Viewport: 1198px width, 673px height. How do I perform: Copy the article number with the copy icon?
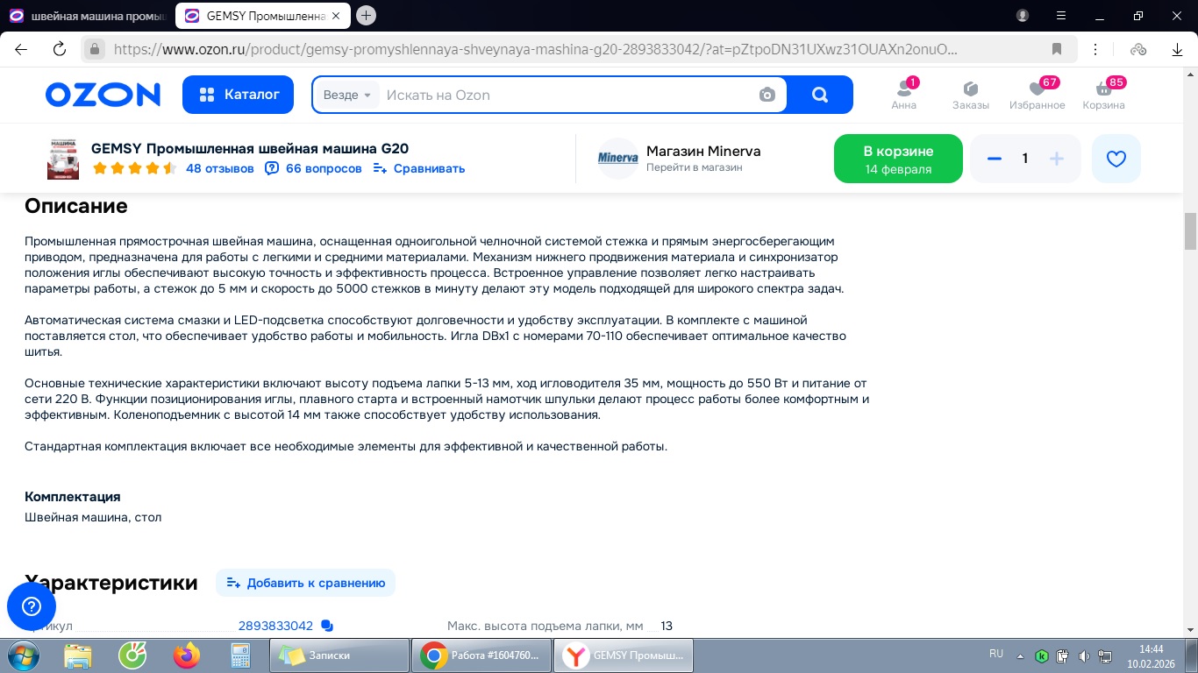[x=327, y=626]
